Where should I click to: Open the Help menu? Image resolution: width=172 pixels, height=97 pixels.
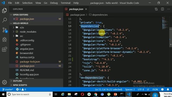[x=76, y=3]
